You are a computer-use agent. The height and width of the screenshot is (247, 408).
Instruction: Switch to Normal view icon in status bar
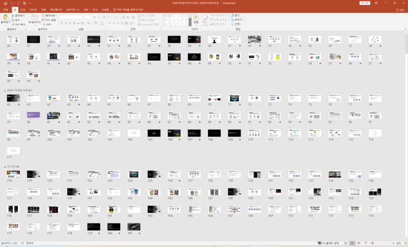pos(345,243)
